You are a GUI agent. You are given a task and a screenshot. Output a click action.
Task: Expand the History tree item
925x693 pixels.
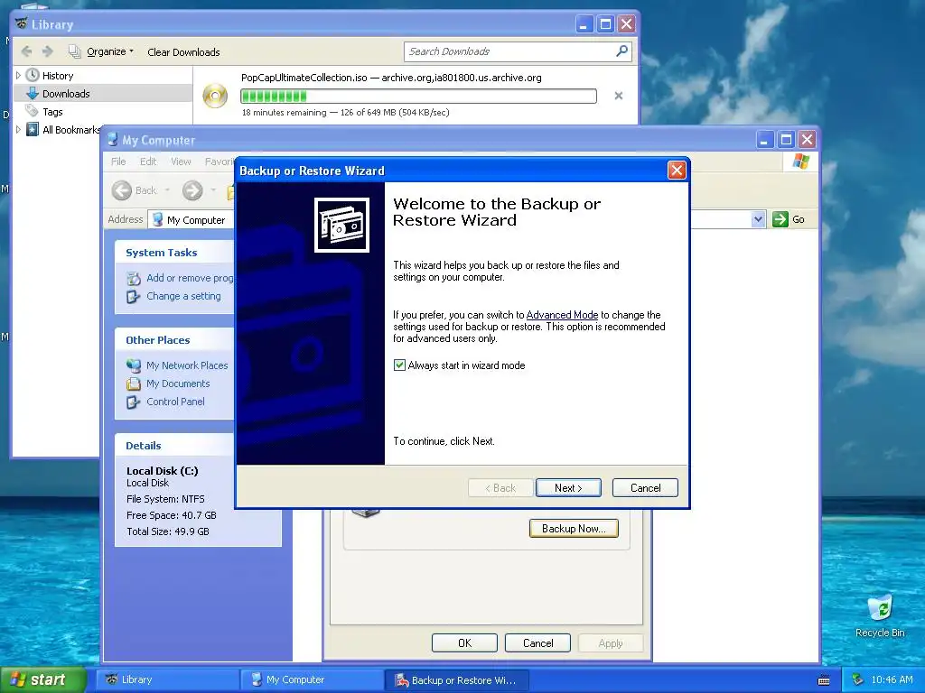18,76
